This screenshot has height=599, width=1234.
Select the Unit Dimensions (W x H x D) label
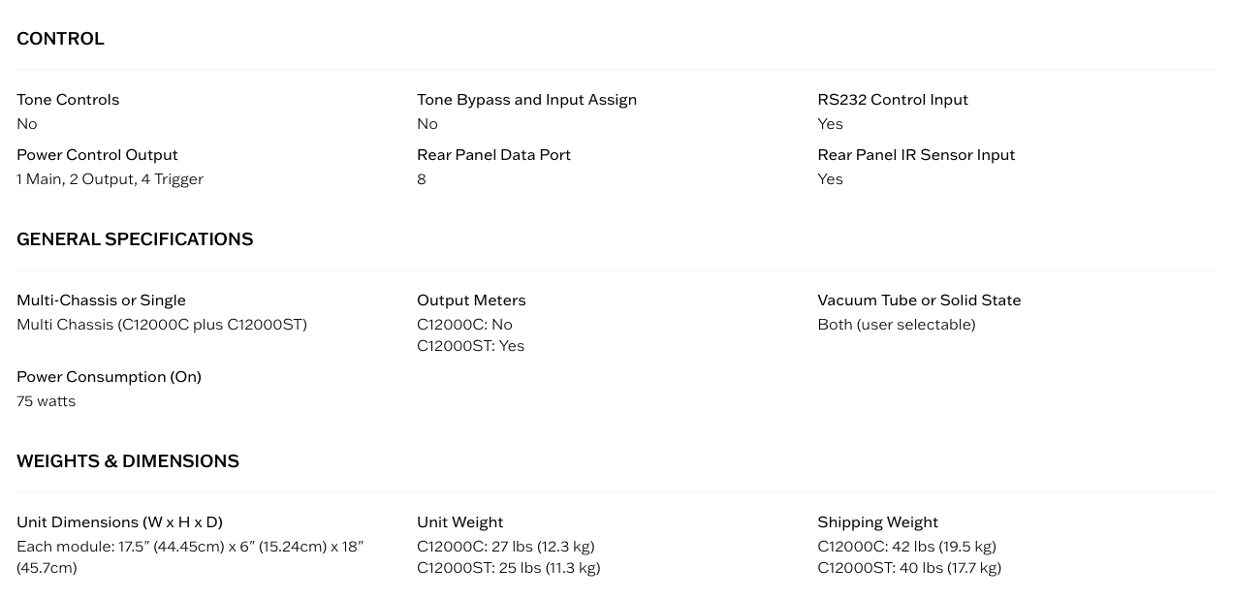pyautogui.click(x=119, y=522)
